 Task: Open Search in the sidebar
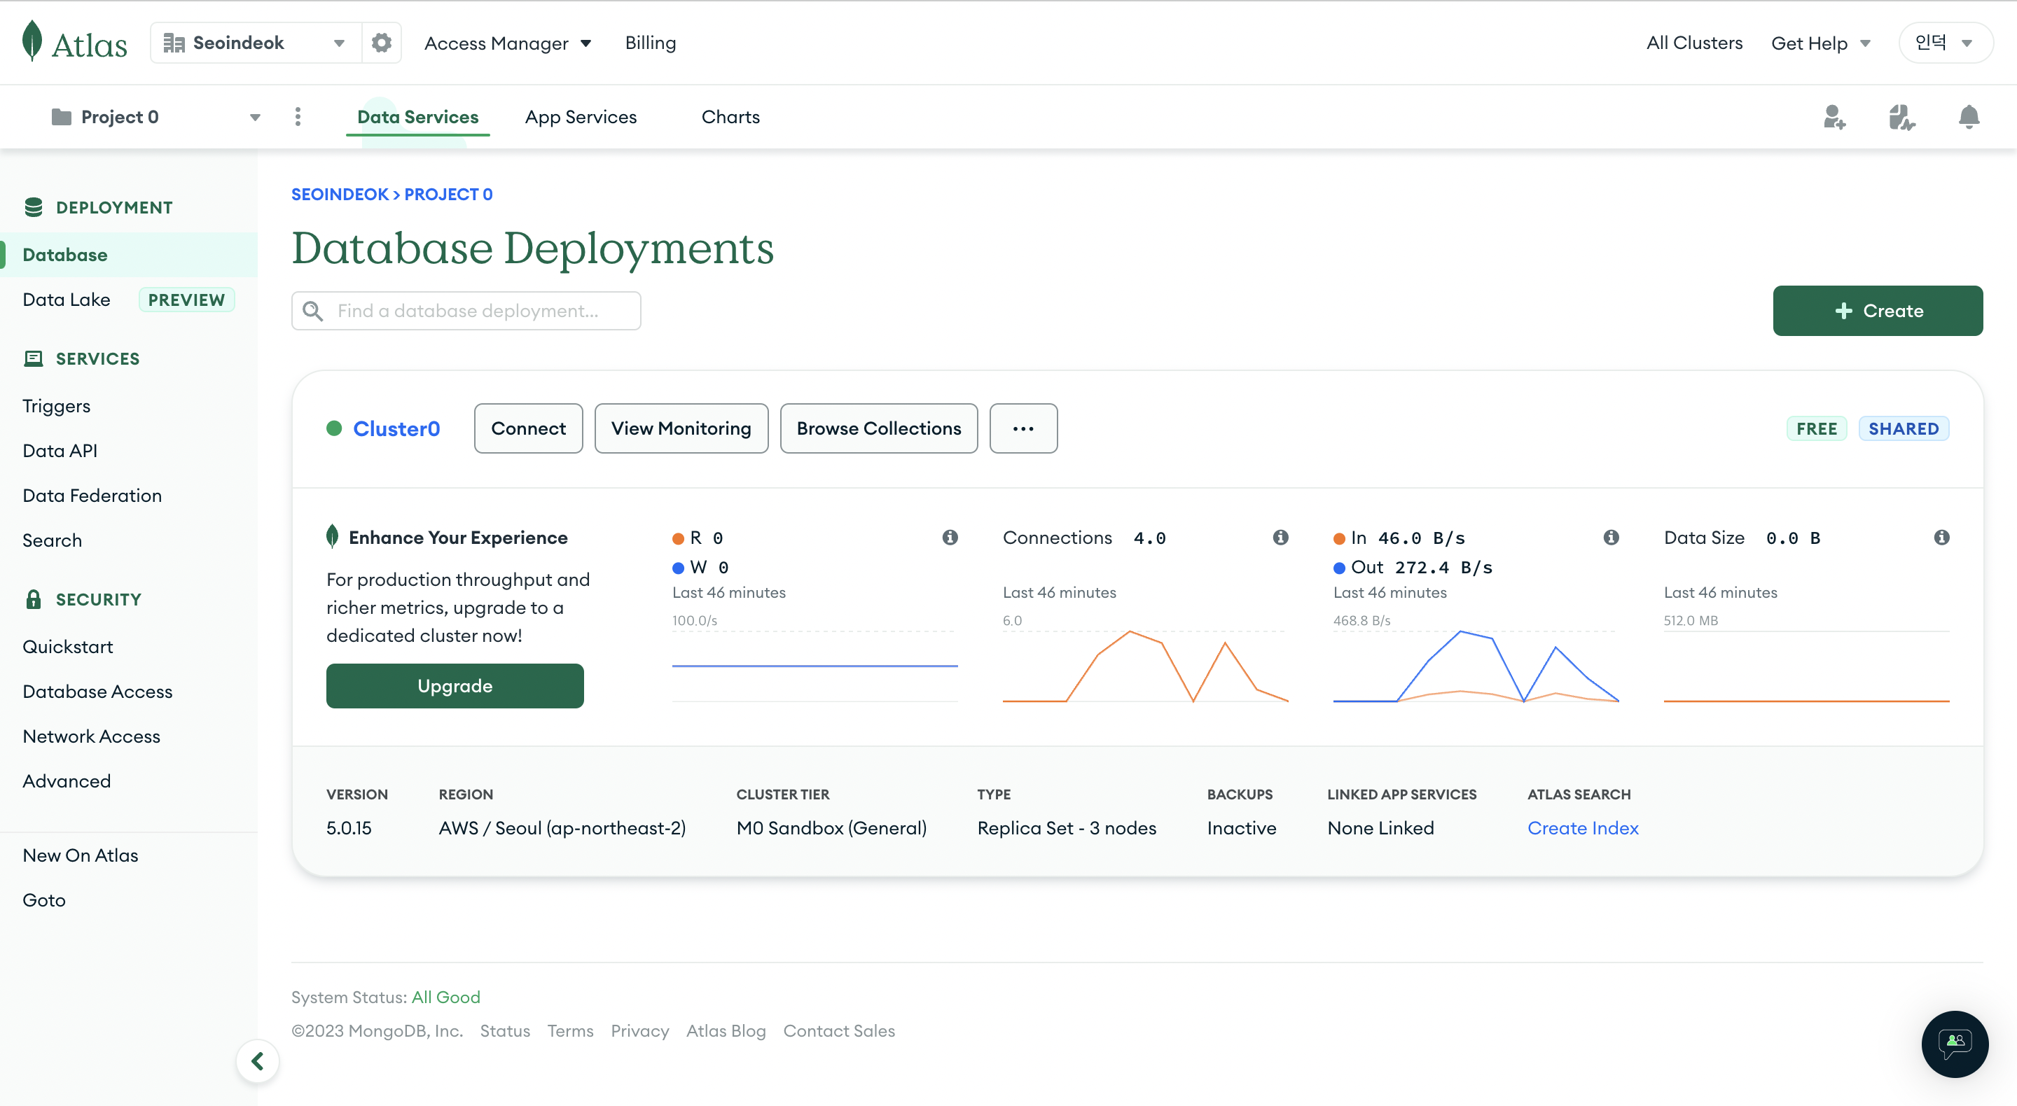pyautogui.click(x=53, y=540)
